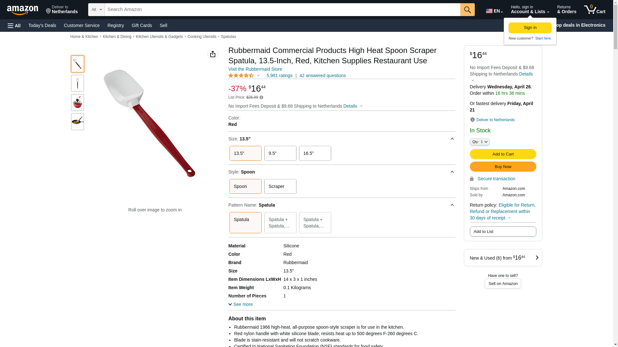Click the List Price info icon

[x=261, y=97]
